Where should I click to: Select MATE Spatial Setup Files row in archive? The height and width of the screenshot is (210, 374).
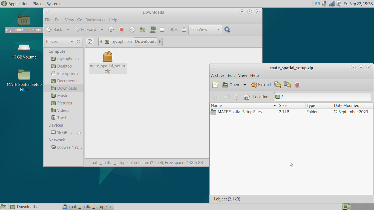click(x=292, y=112)
